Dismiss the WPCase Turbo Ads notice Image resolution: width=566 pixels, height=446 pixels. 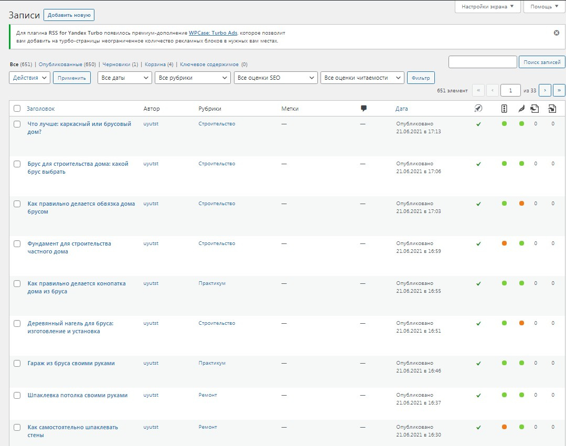pyautogui.click(x=557, y=33)
